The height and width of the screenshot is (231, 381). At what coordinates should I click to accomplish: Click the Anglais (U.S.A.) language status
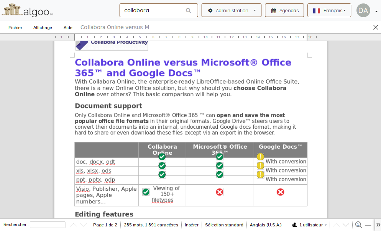point(266,225)
